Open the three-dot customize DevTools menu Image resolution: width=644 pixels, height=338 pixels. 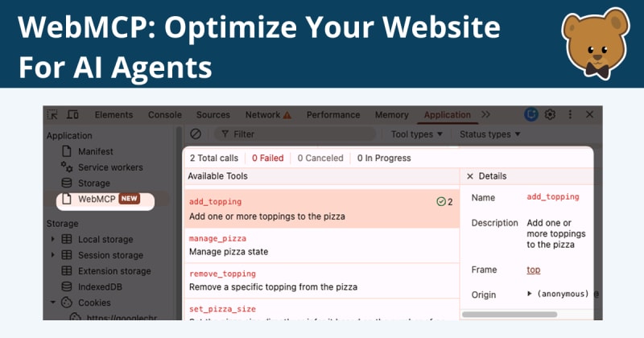[x=570, y=114]
